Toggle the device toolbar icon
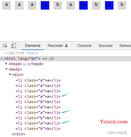 click(14, 45)
